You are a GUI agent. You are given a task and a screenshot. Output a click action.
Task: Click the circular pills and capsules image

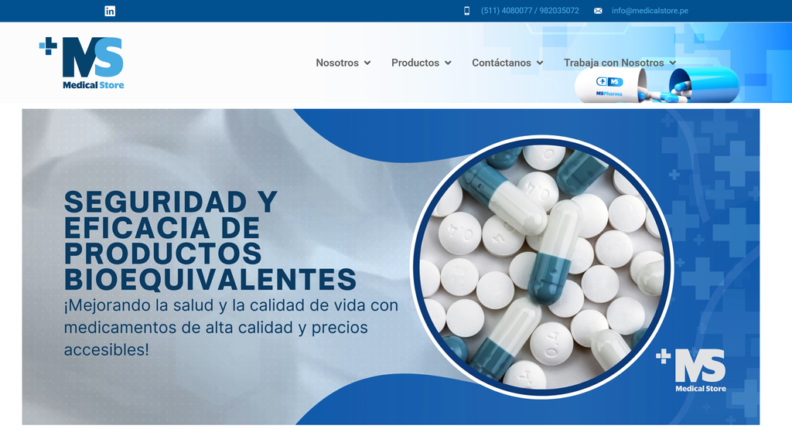pos(541,266)
